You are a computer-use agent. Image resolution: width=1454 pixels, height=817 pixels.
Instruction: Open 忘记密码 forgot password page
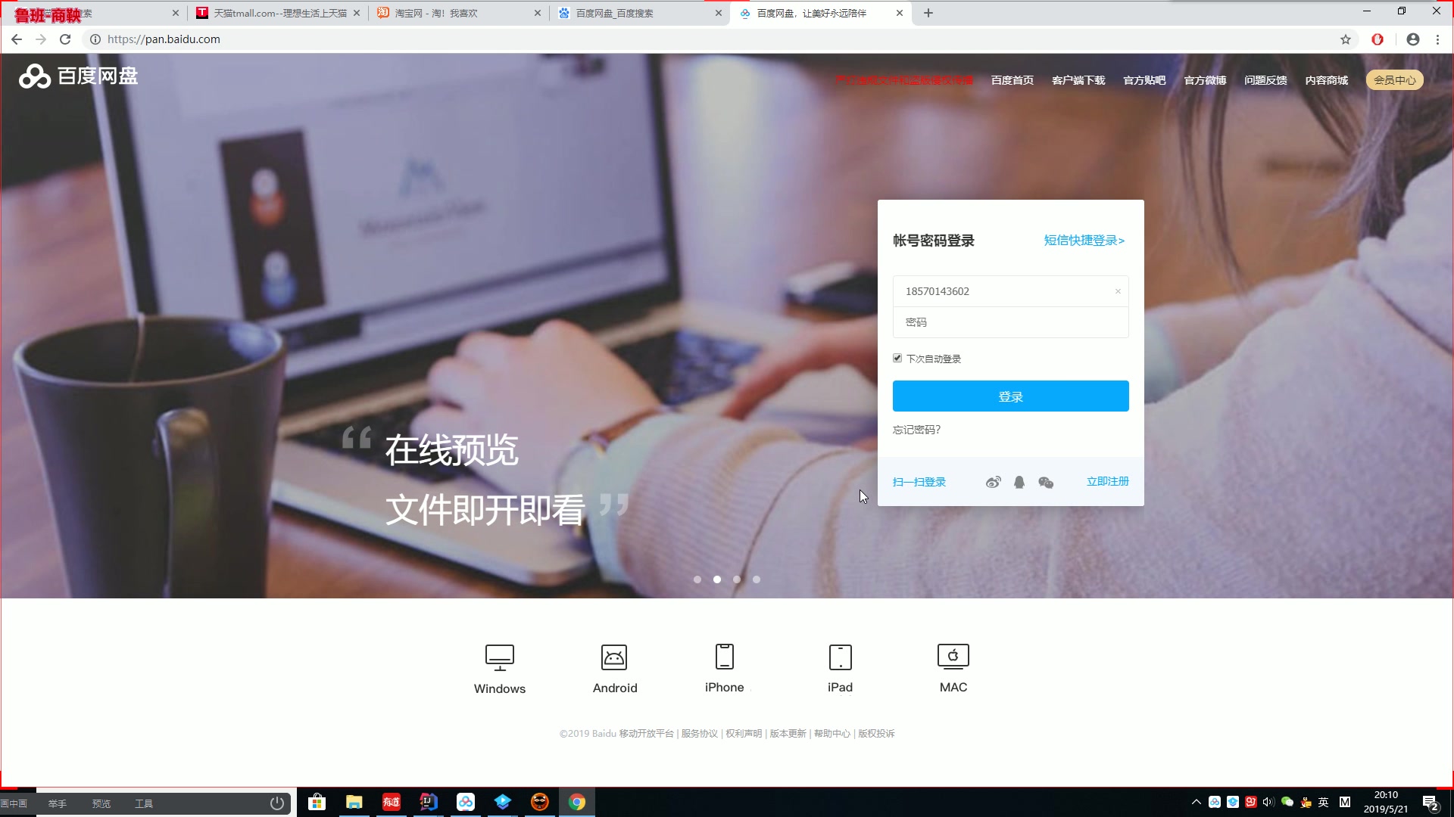tap(917, 429)
